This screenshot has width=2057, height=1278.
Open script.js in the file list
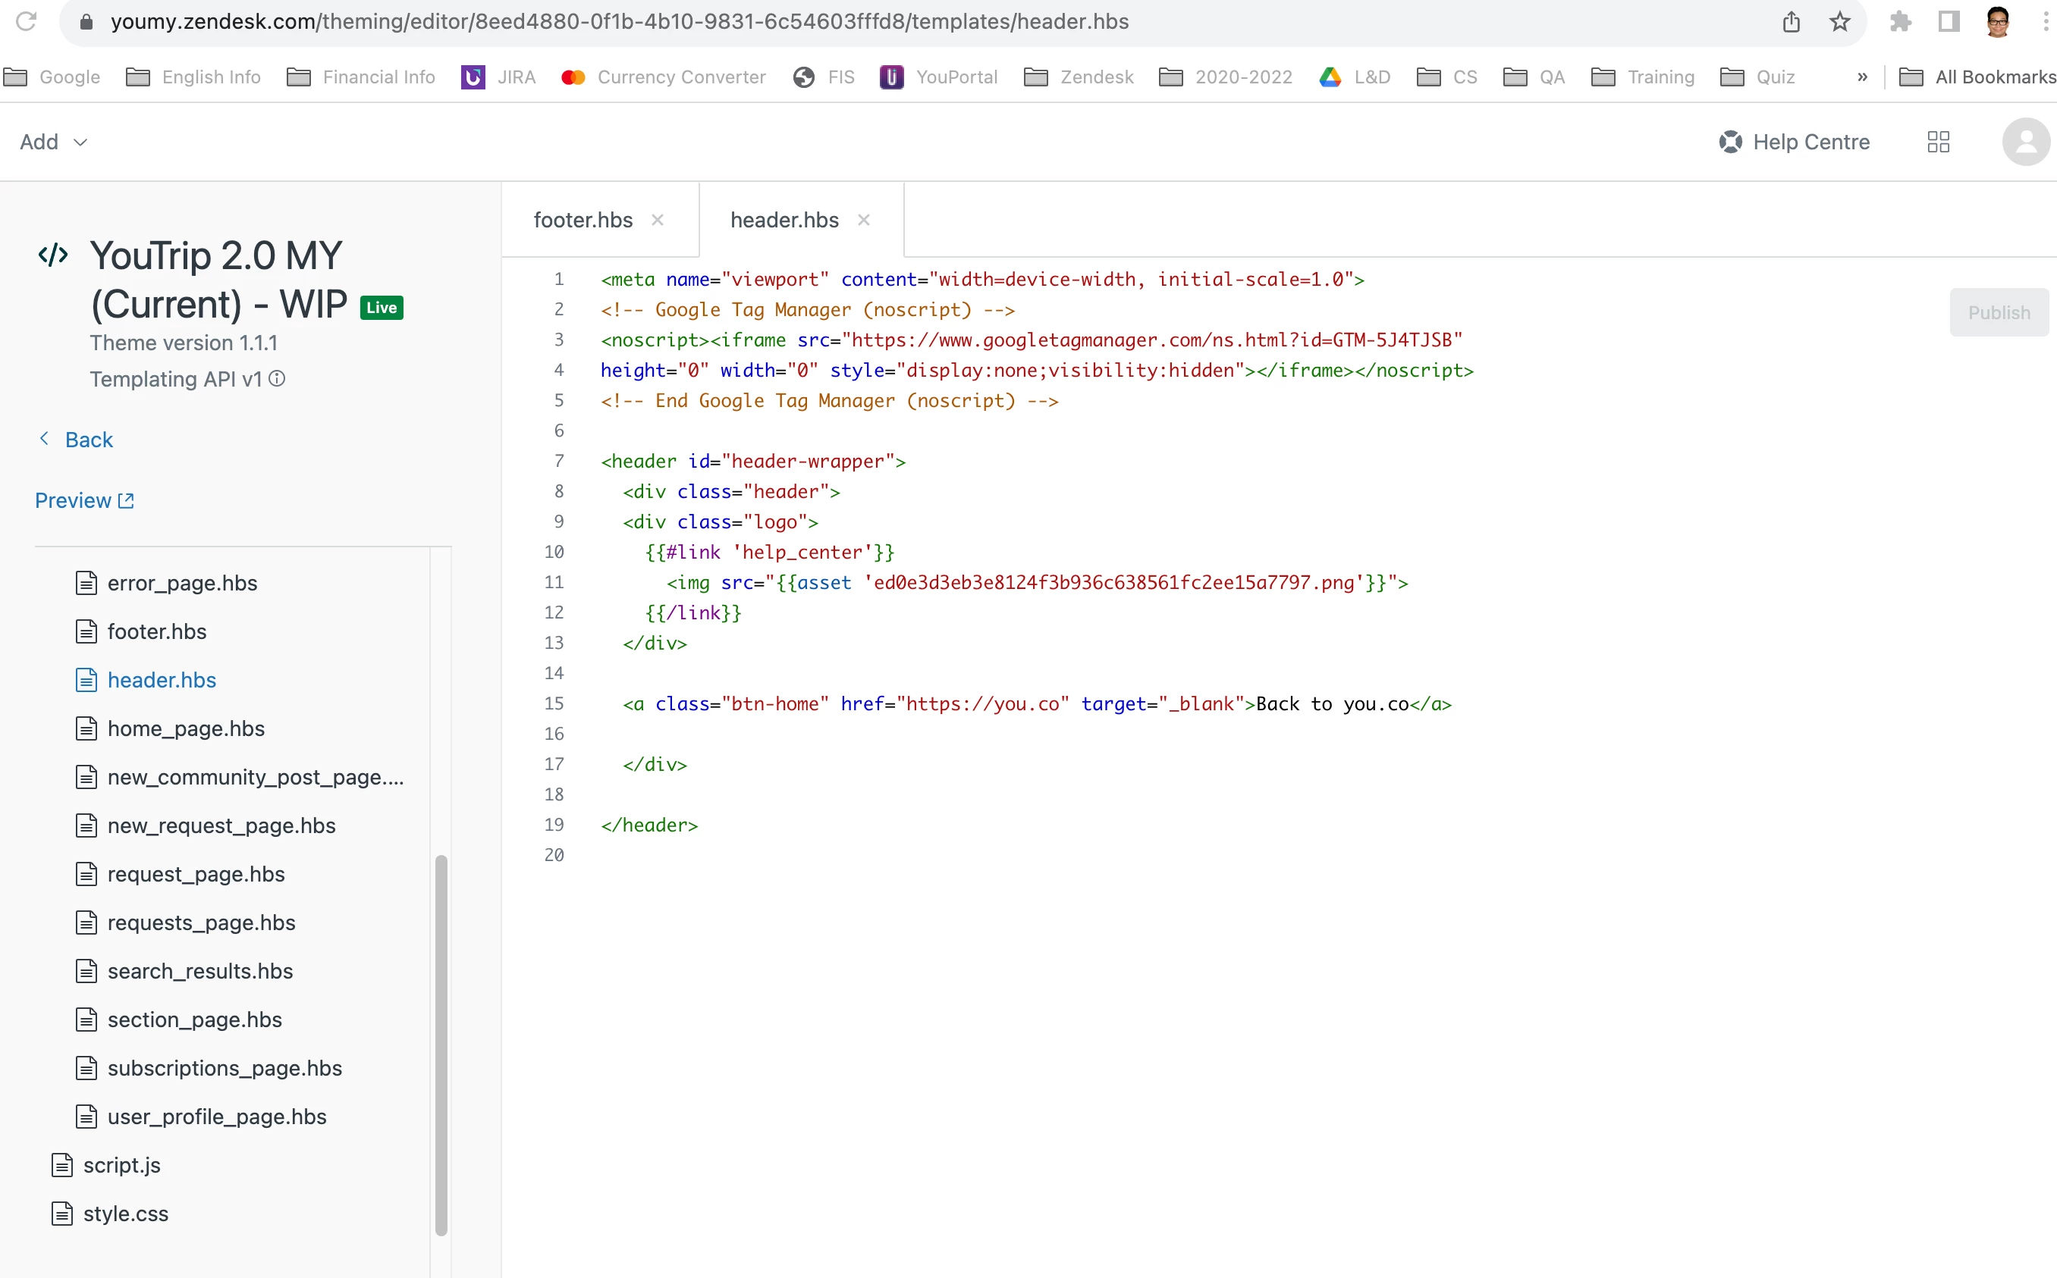point(121,1165)
